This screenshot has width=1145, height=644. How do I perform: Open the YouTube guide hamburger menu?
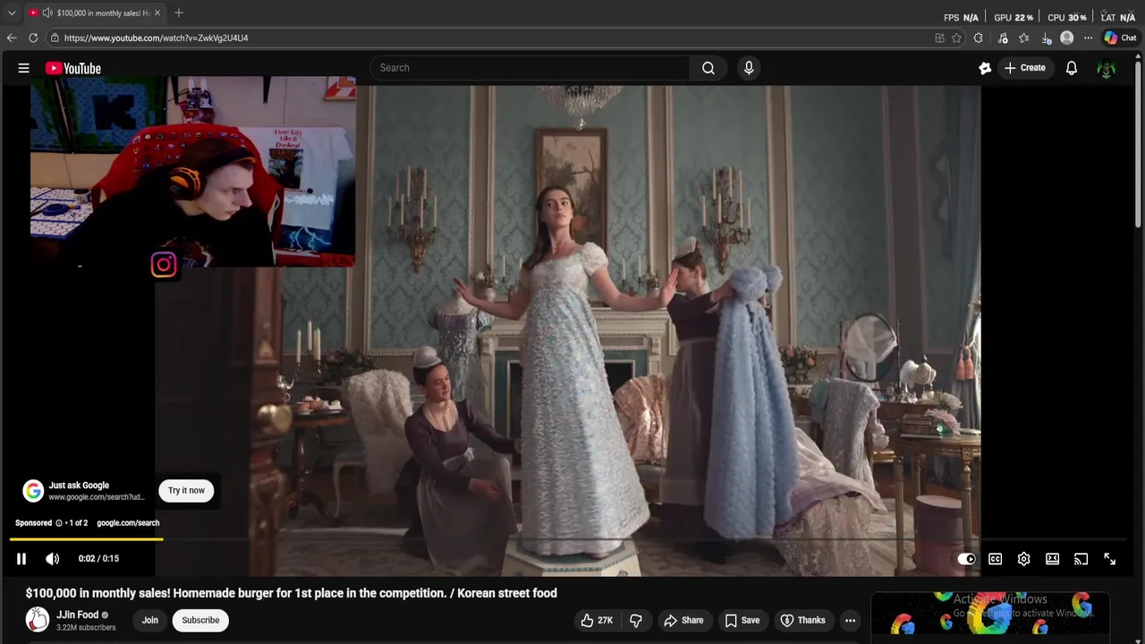tap(24, 68)
